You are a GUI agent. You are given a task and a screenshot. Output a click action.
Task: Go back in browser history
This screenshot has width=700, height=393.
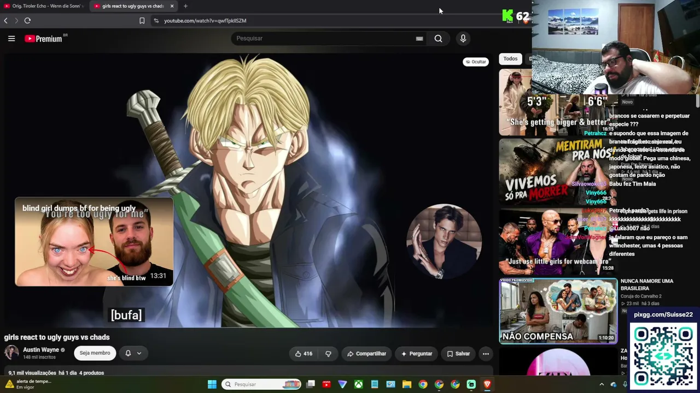(x=5, y=21)
